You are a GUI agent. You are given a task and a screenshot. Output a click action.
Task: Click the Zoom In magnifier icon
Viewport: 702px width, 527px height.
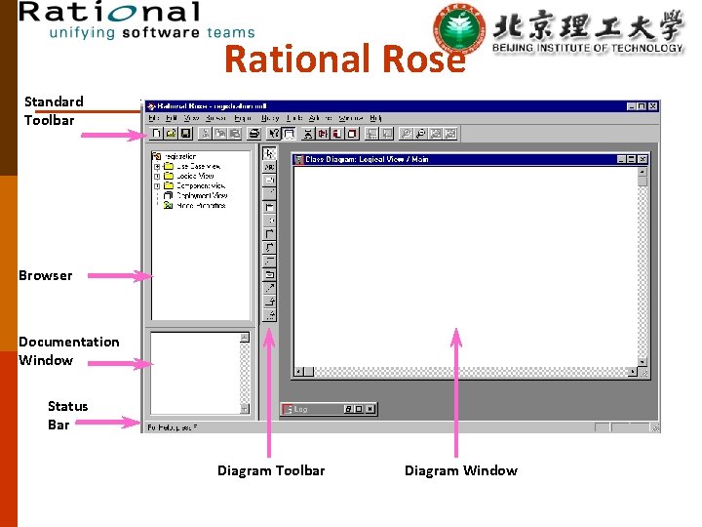(406, 134)
